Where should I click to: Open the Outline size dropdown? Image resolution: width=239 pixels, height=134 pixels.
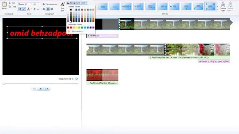(x=223, y=7)
